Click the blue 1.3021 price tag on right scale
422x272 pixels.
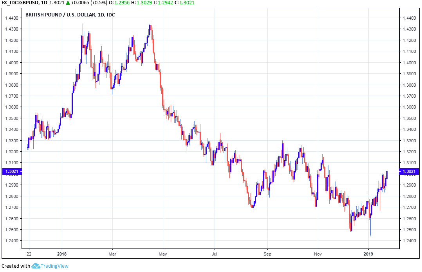409,172
